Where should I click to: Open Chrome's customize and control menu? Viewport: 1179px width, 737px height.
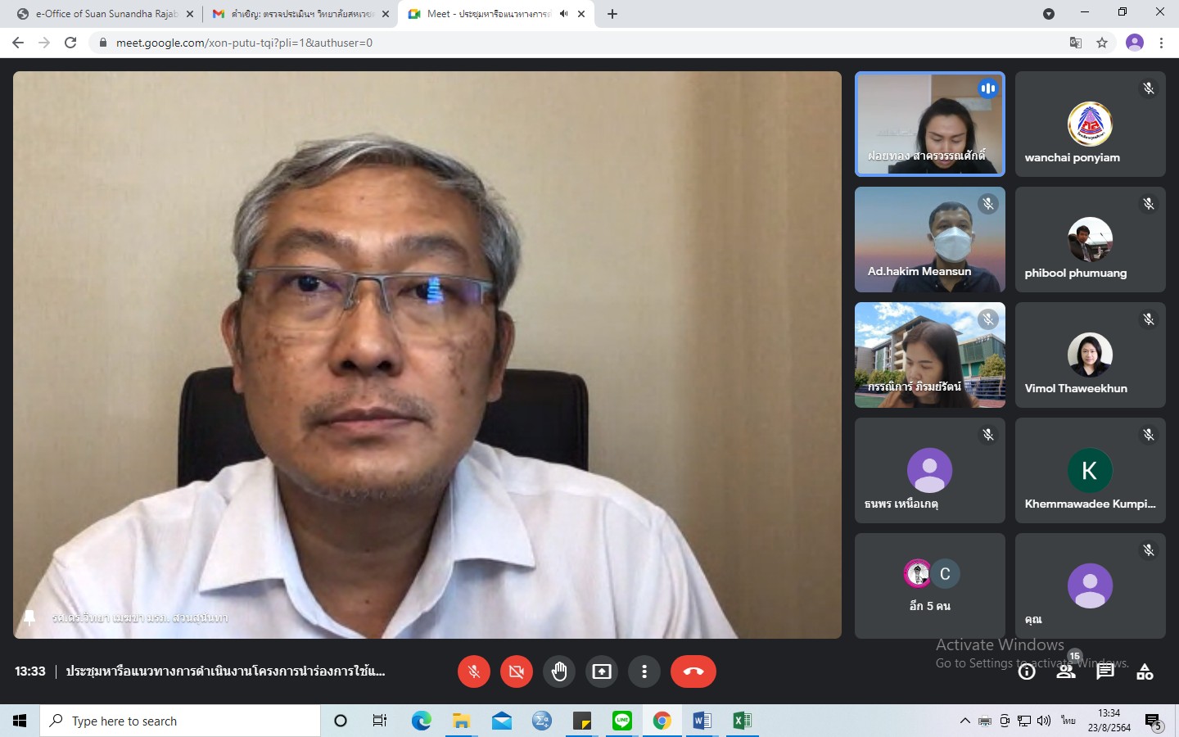[1161, 43]
